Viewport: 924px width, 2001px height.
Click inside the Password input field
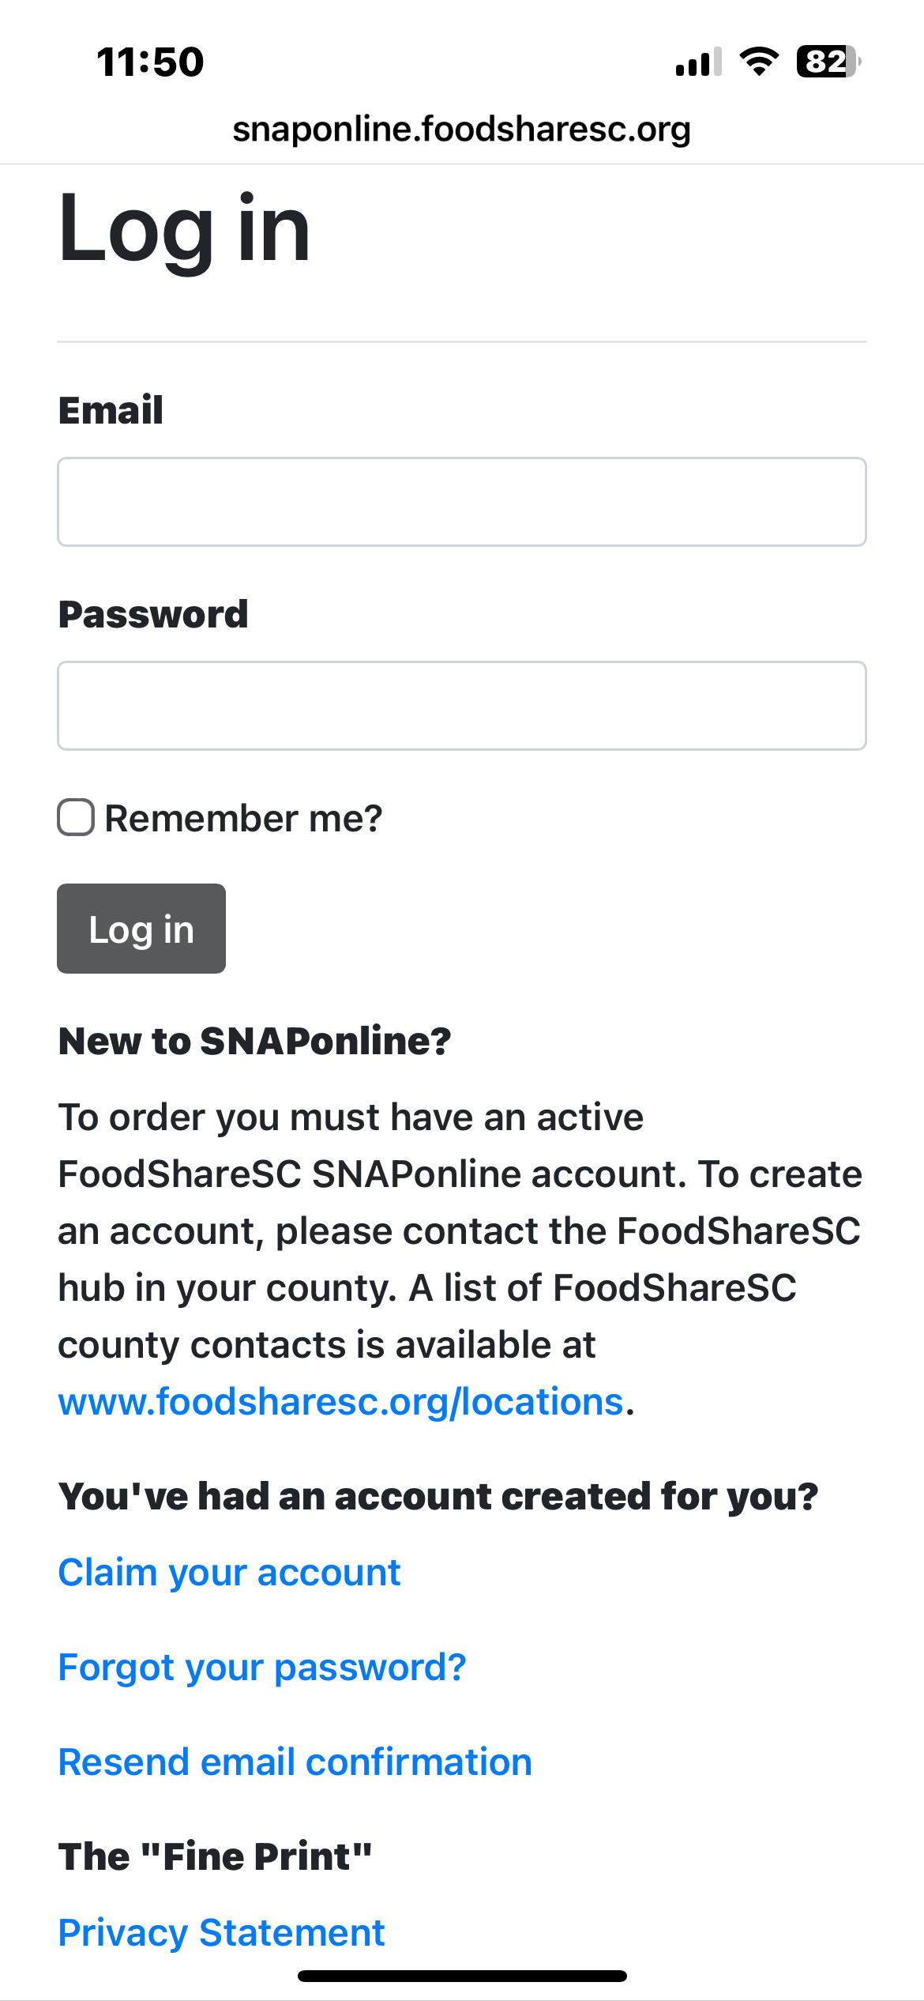(461, 705)
